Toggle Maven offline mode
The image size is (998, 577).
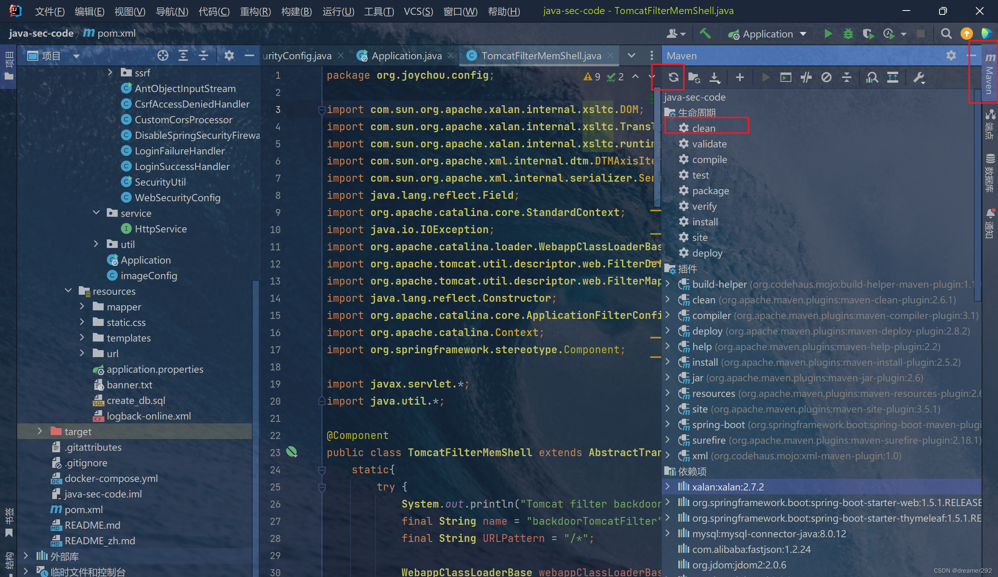(806, 77)
